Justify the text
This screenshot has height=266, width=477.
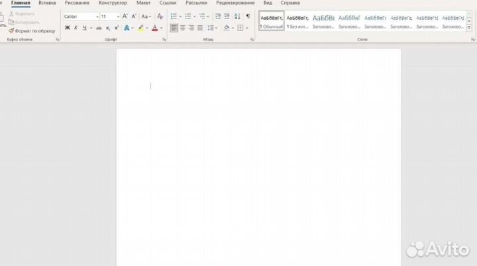click(x=200, y=28)
